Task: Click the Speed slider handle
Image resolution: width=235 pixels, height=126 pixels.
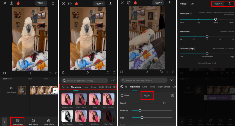Action: tap(164, 103)
